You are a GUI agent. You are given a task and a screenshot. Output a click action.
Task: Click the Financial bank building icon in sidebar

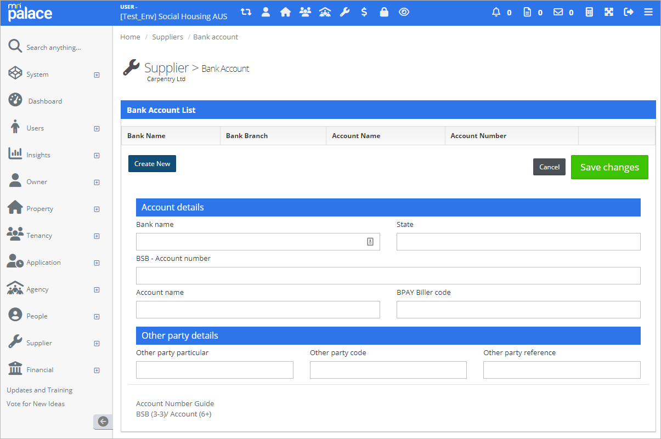coord(15,368)
